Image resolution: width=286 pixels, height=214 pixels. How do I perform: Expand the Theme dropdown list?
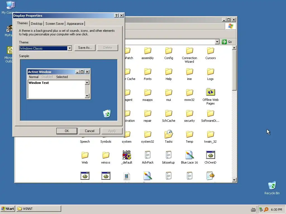tap(70, 48)
